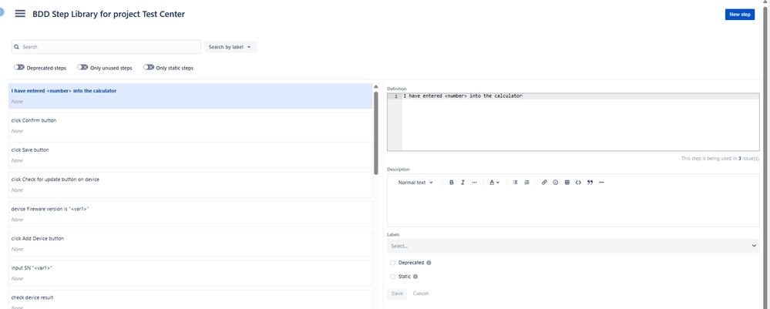Click the 'BDD Step Library' page title
Image resolution: width=770 pixels, height=309 pixels.
pos(109,14)
